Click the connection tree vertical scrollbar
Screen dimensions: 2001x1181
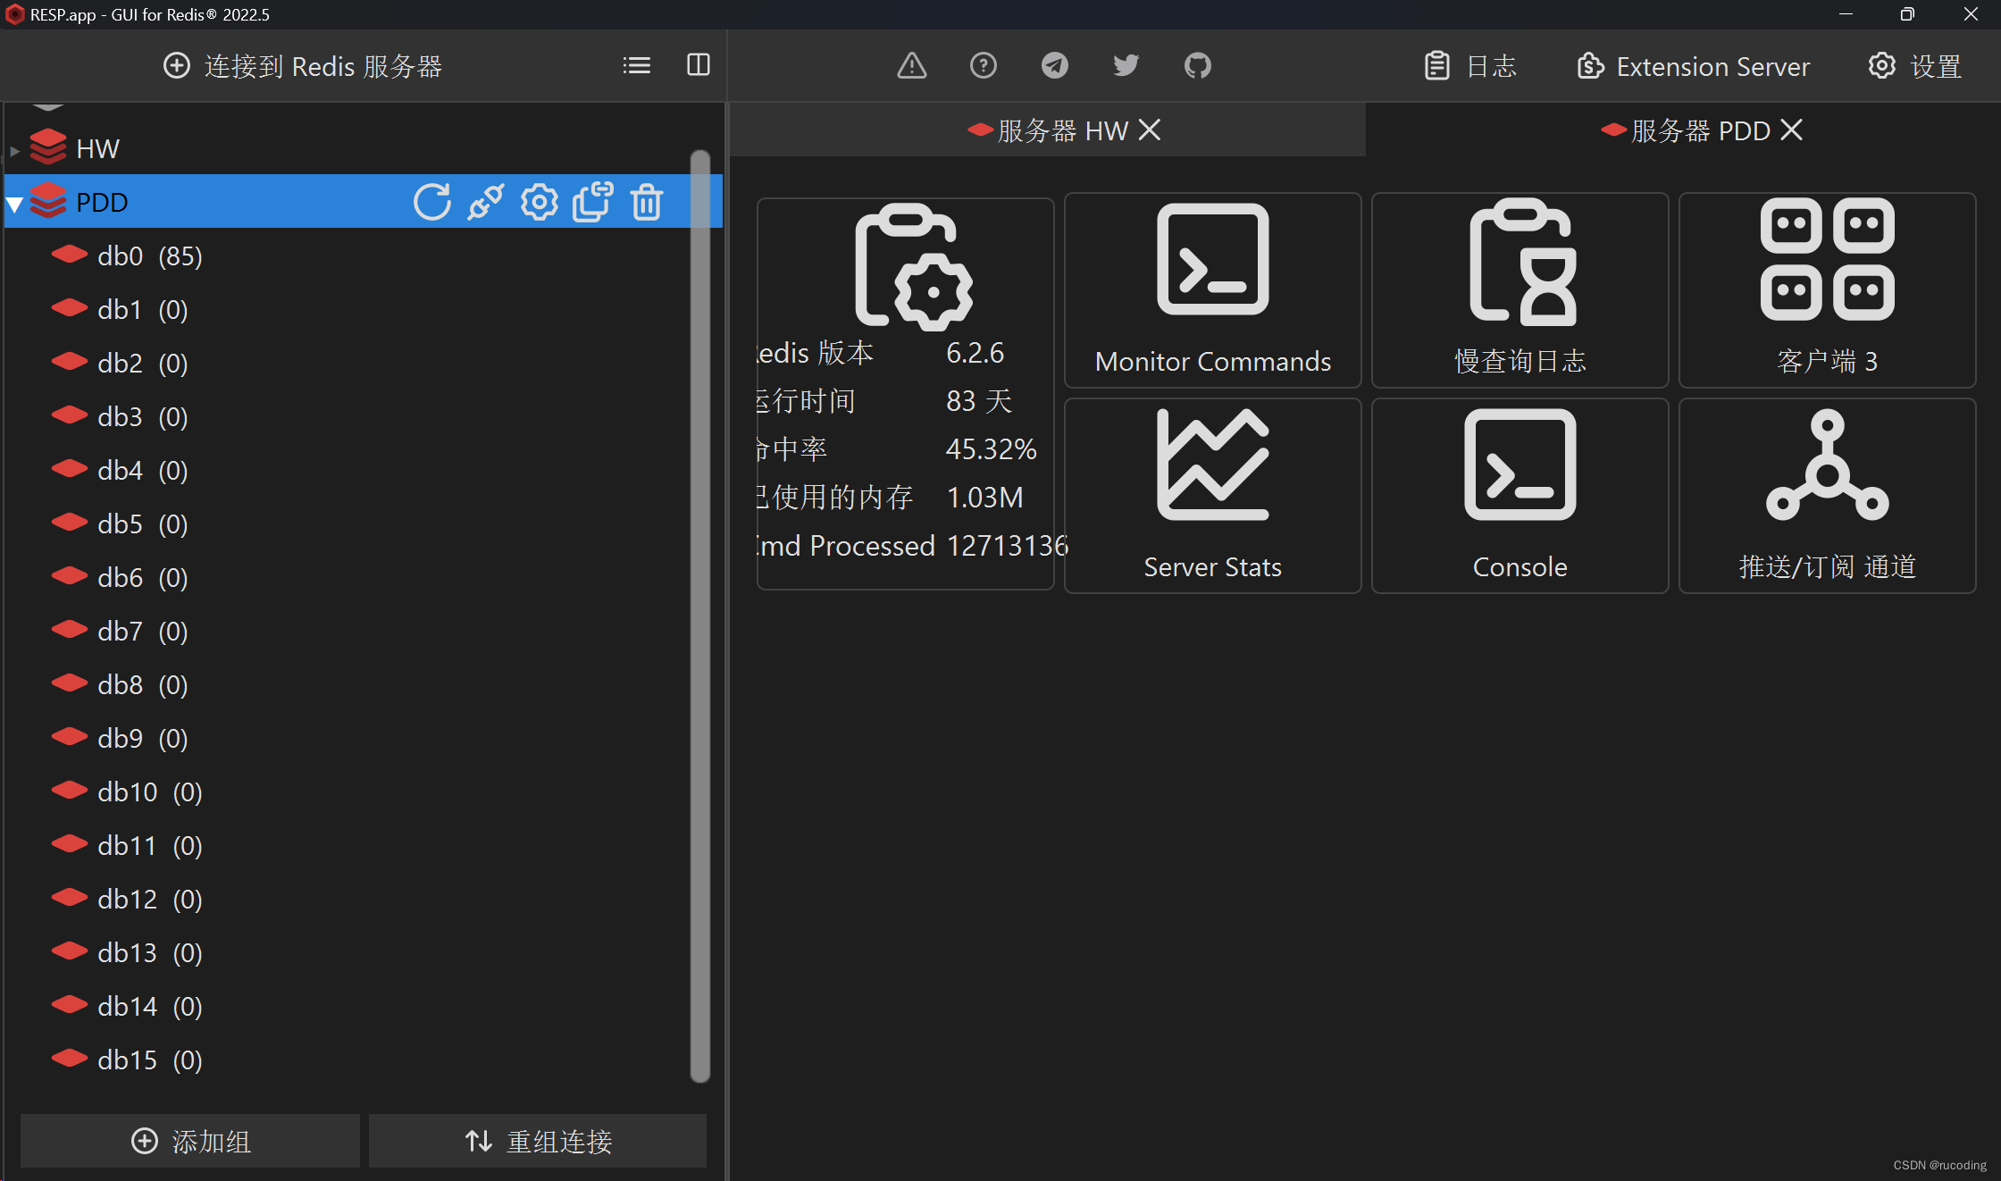[700, 616]
